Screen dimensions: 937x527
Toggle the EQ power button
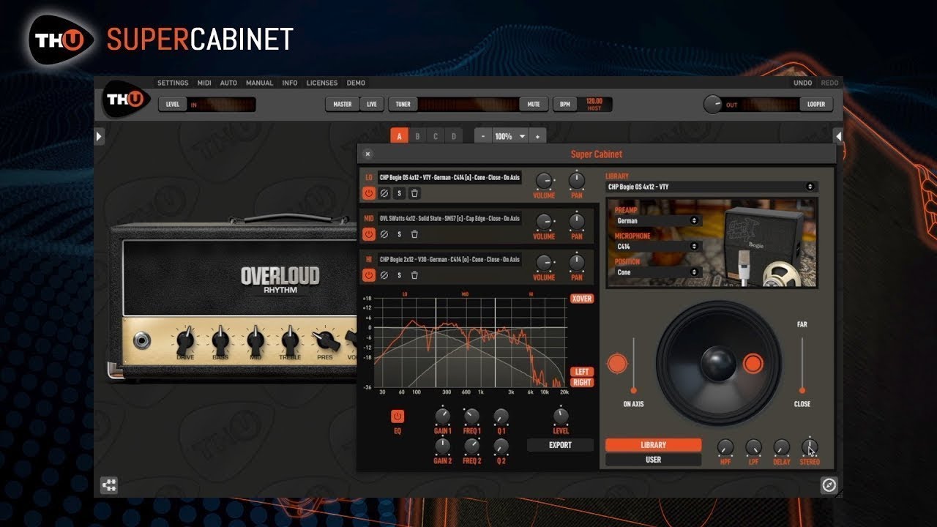coord(397,416)
